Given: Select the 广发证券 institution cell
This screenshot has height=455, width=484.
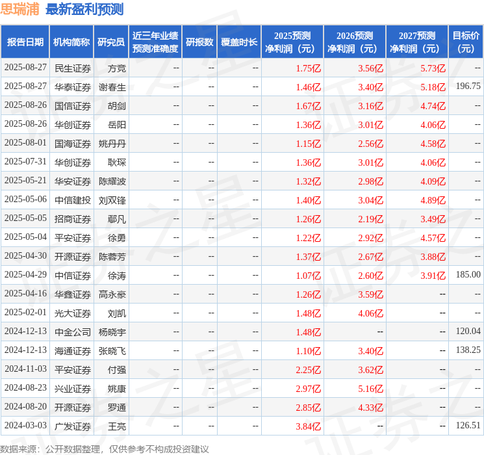Looking at the screenshot, I should [x=73, y=426].
